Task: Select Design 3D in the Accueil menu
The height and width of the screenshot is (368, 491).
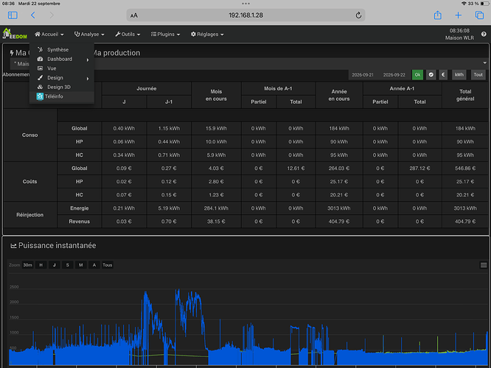Action: pyautogui.click(x=59, y=87)
